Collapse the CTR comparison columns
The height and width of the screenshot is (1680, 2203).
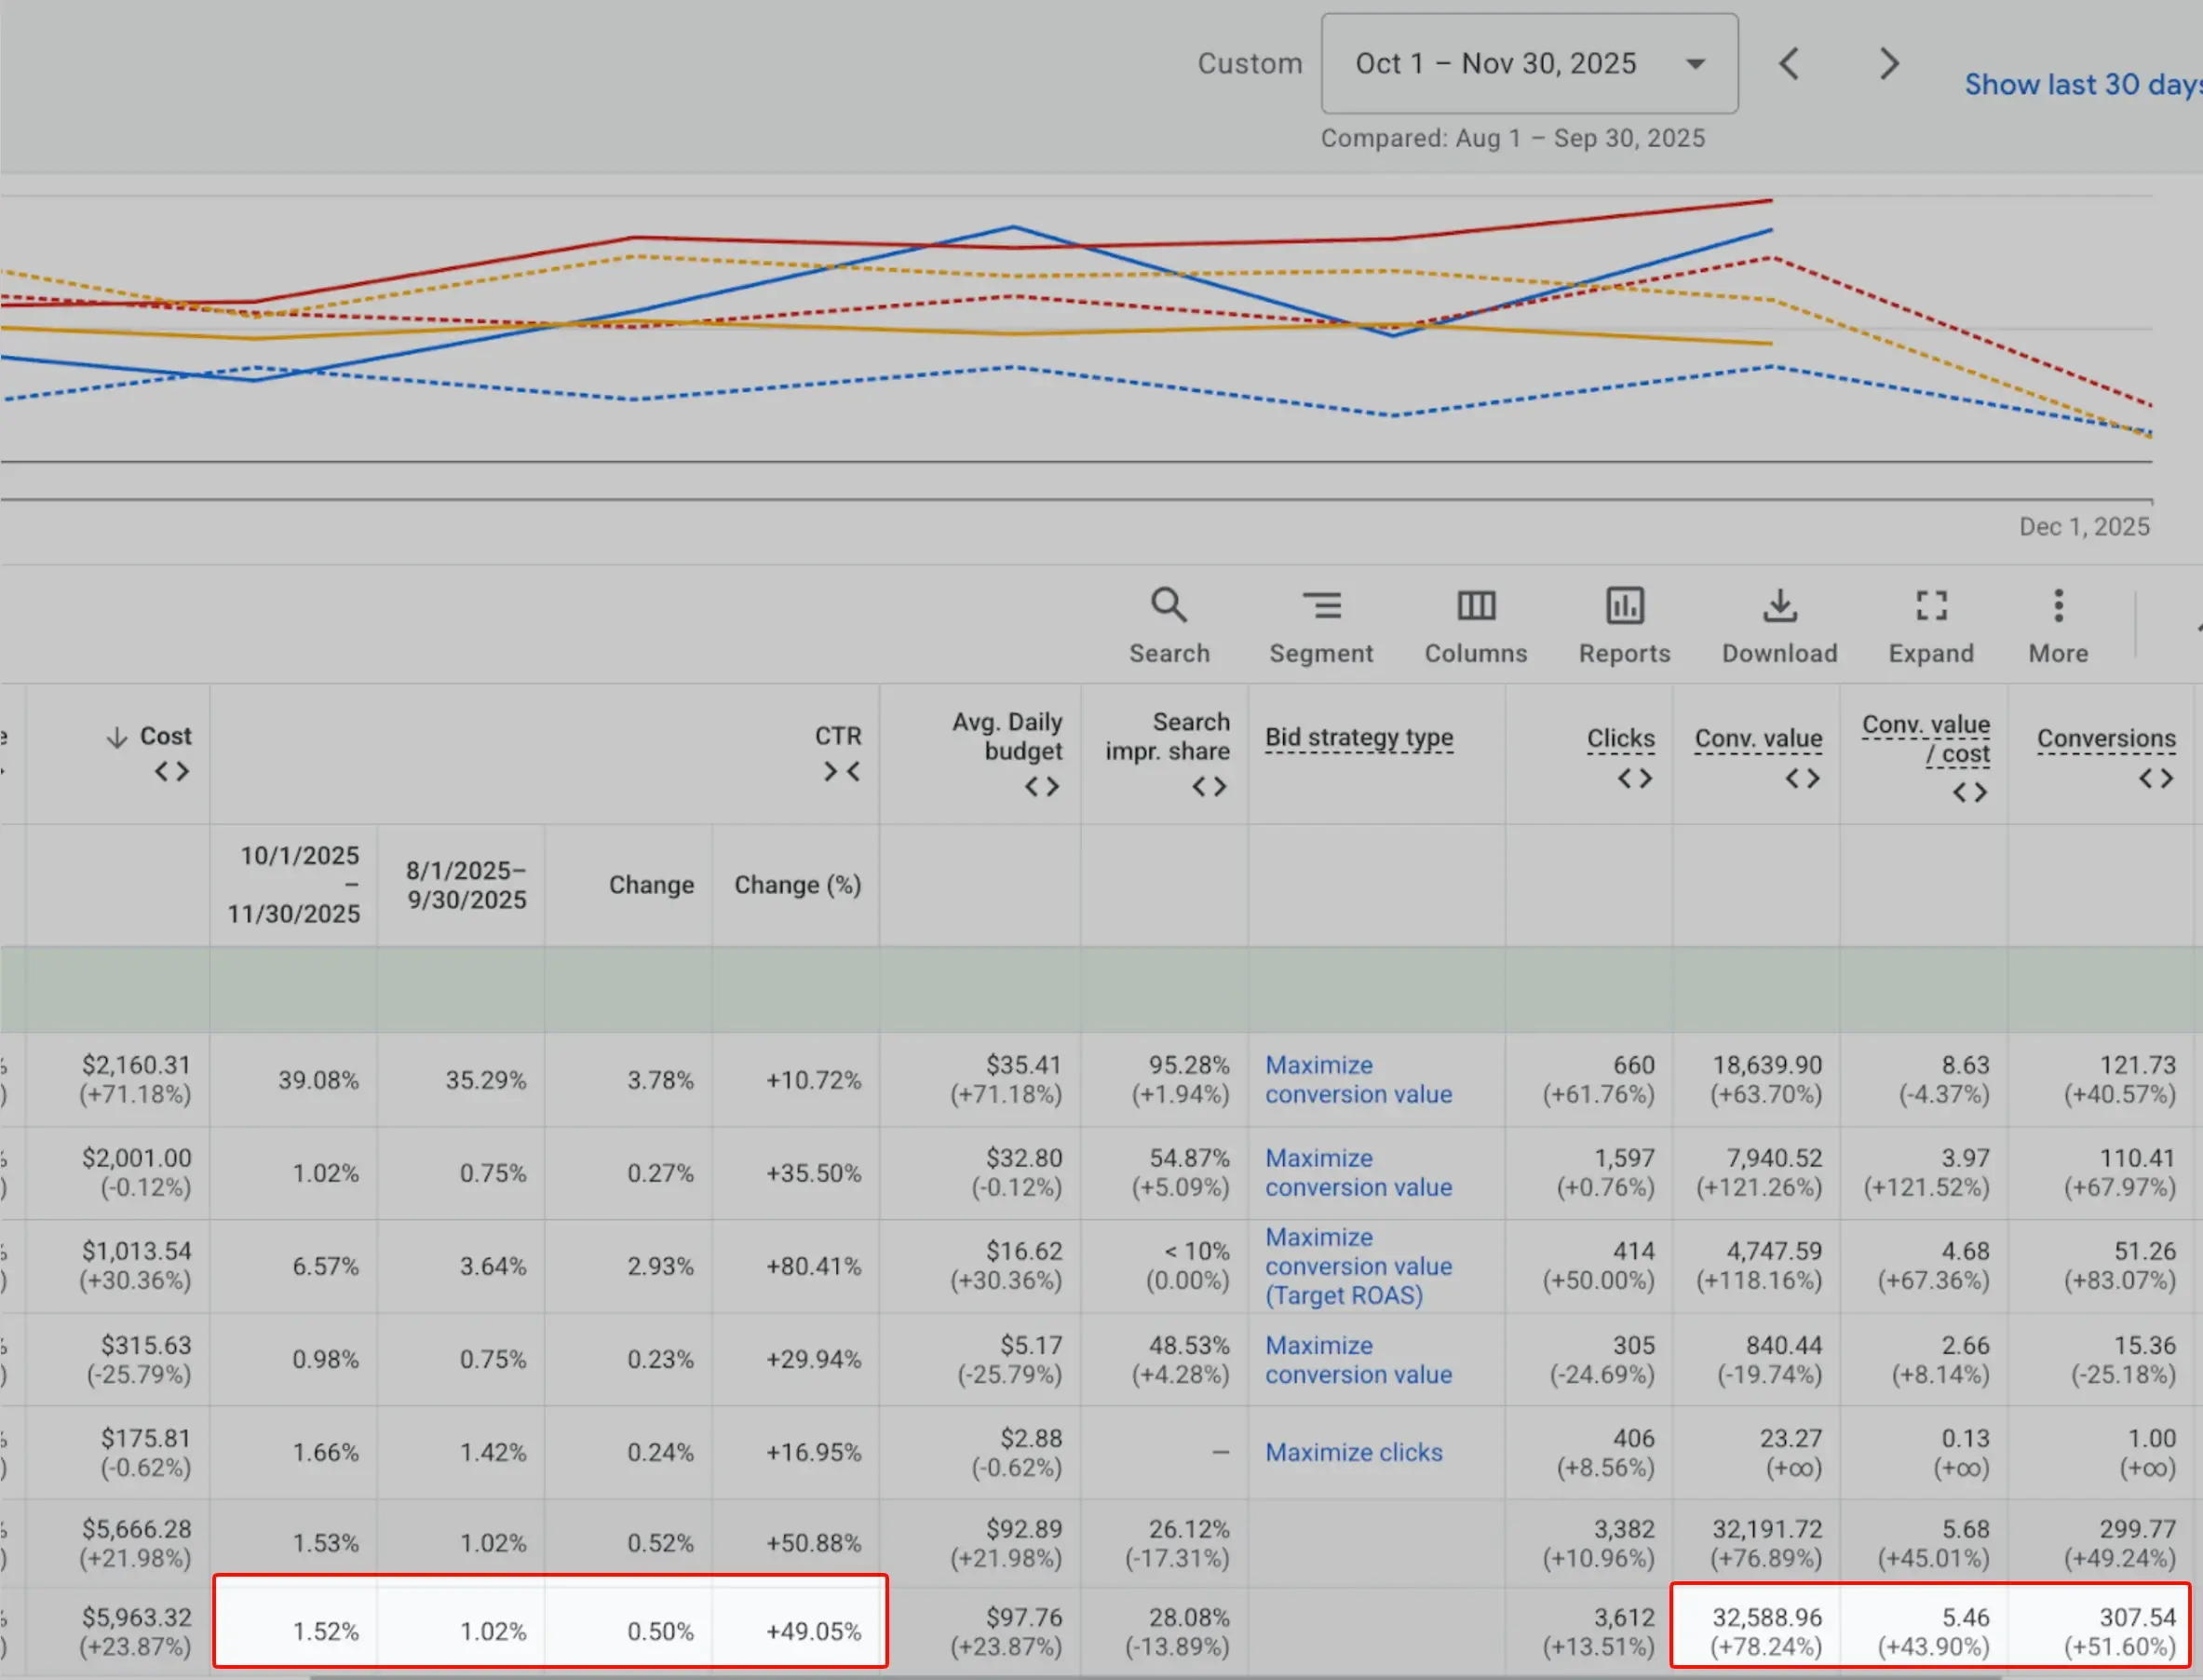[x=841, y=771]
